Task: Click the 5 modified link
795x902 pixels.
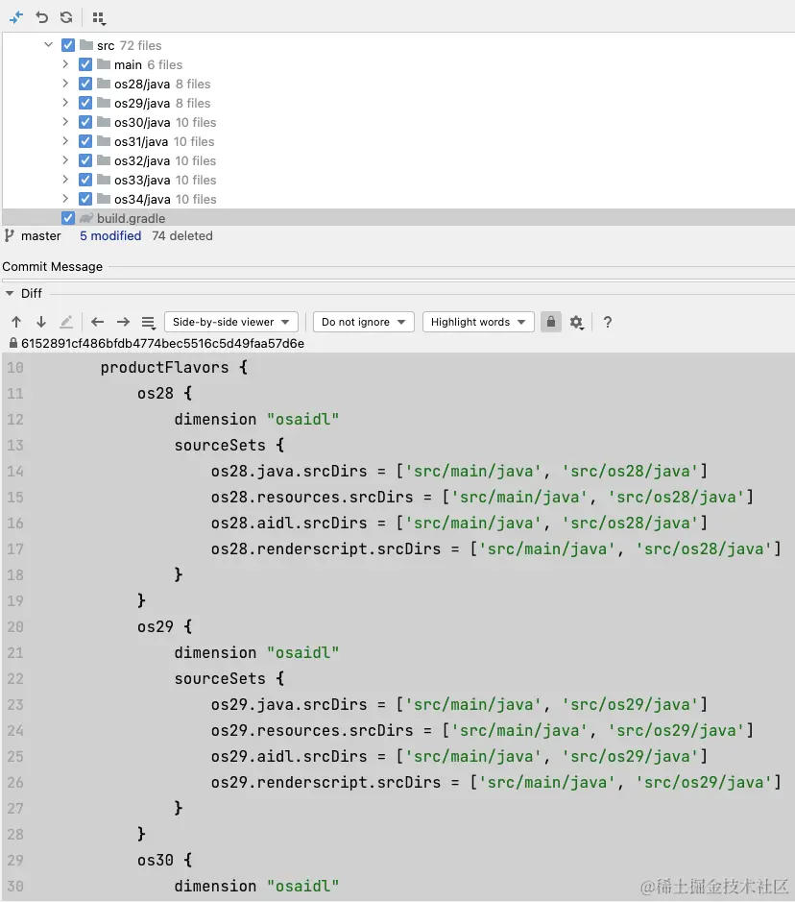Action: [110, 236]
